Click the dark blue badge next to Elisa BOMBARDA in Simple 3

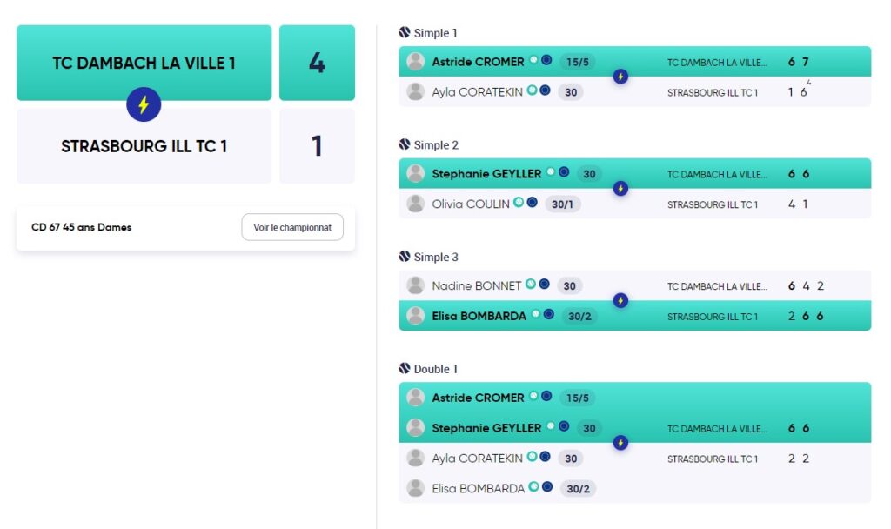coord(549,314)
